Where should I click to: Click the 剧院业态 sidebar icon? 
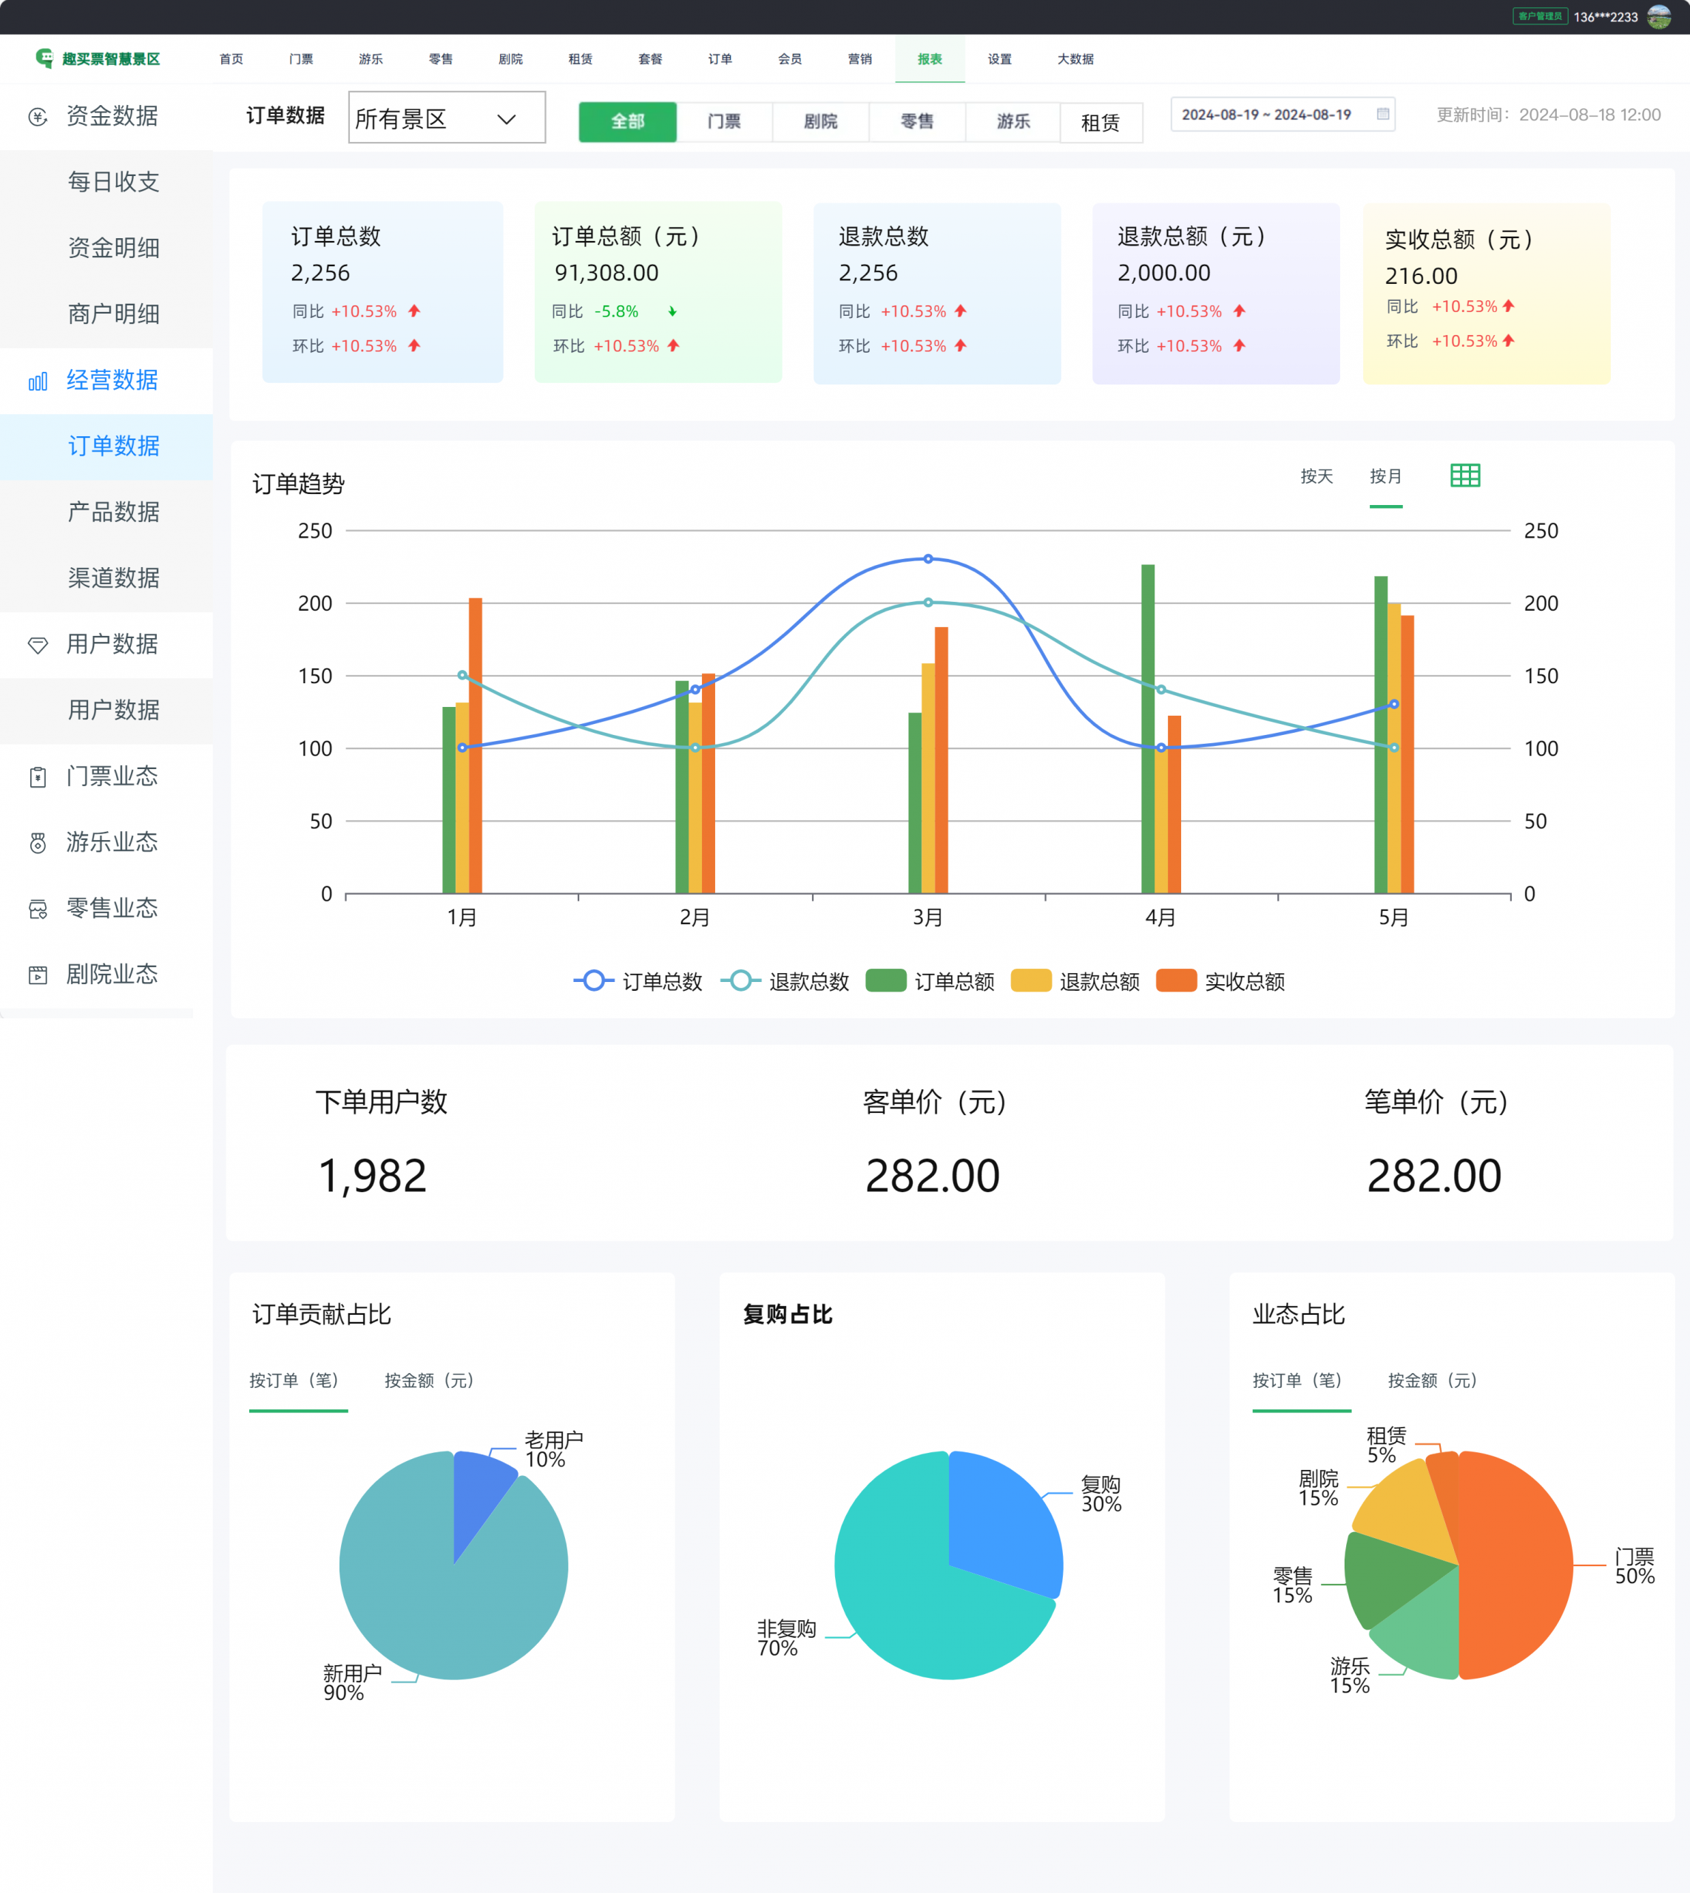[x=38, y=975]
